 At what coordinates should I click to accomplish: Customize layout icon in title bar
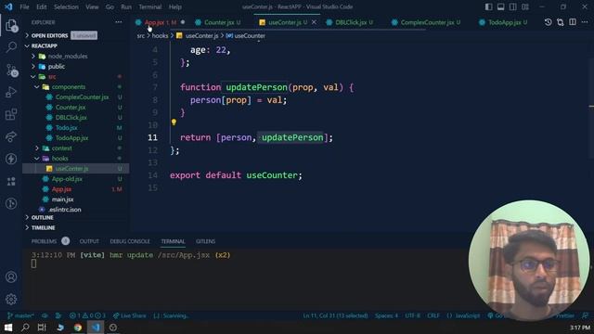[525, 6]
